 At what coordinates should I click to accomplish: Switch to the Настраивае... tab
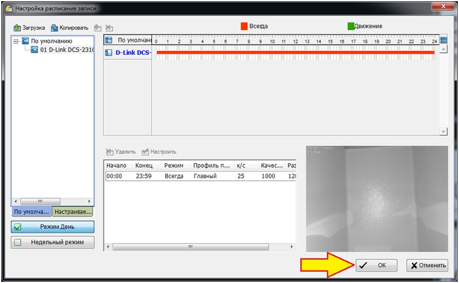(x=73, y=211)
